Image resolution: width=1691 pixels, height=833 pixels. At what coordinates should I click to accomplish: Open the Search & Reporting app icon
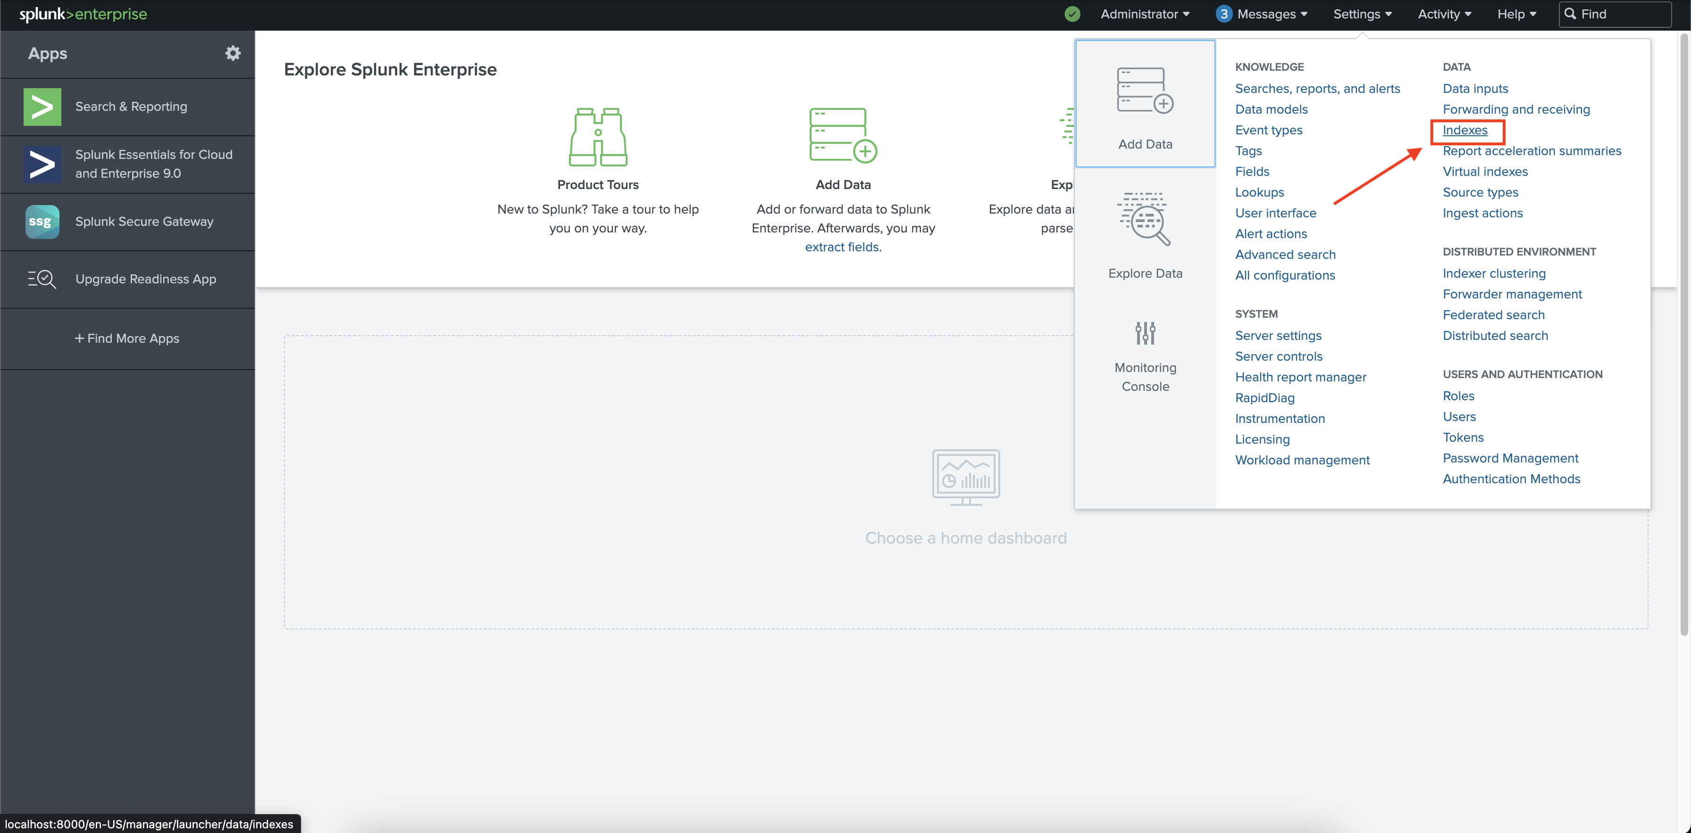pyautogui.click(x=42, y=106)
